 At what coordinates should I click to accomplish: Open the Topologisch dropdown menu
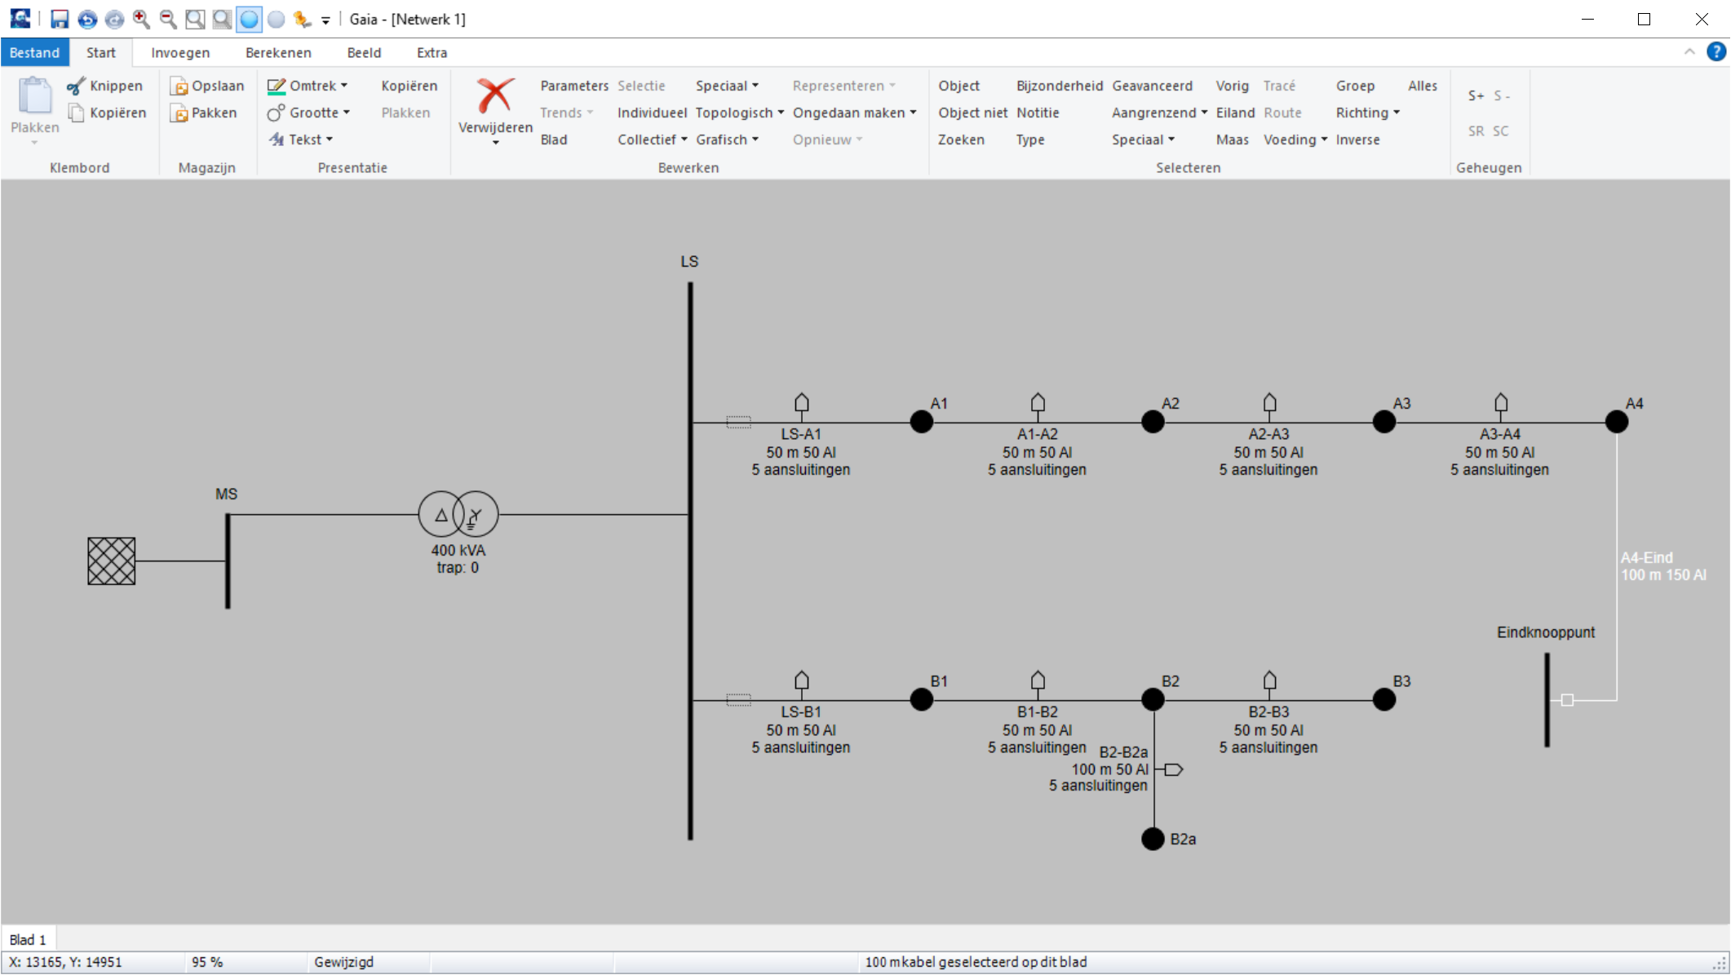tap(740, 113)
